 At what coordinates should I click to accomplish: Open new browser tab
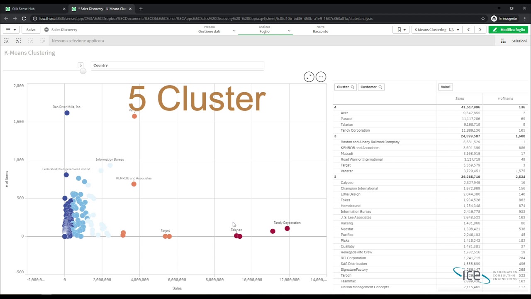point(141,8)
